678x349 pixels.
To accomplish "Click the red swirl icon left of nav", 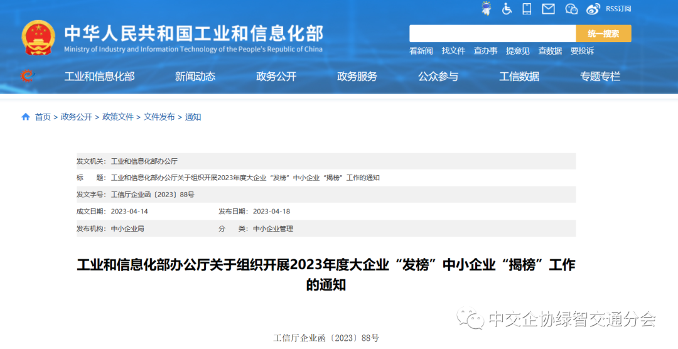I will point(27,76).
